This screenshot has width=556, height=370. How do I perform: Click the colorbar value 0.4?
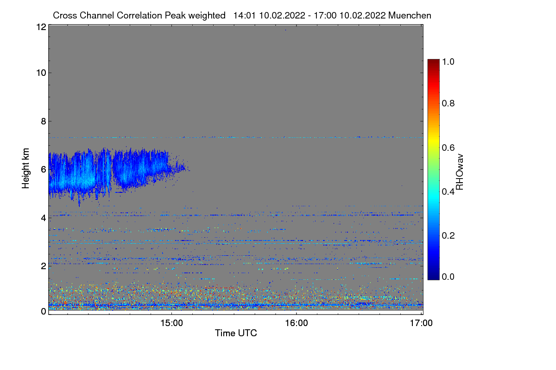point(449,191)
